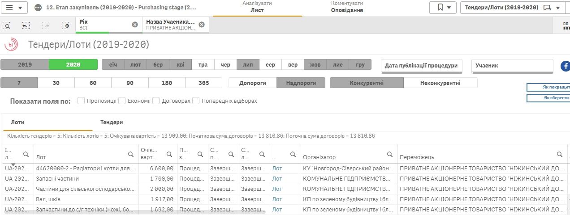570x215 pixels.
Task: Select month сер
Action: click(270, 64)
